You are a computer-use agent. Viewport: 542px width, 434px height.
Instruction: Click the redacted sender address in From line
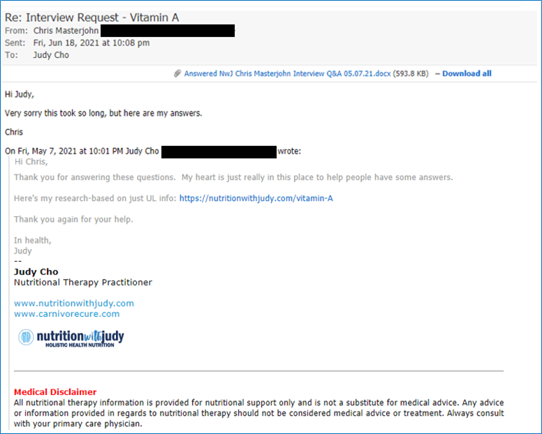[x=168, y=31]
